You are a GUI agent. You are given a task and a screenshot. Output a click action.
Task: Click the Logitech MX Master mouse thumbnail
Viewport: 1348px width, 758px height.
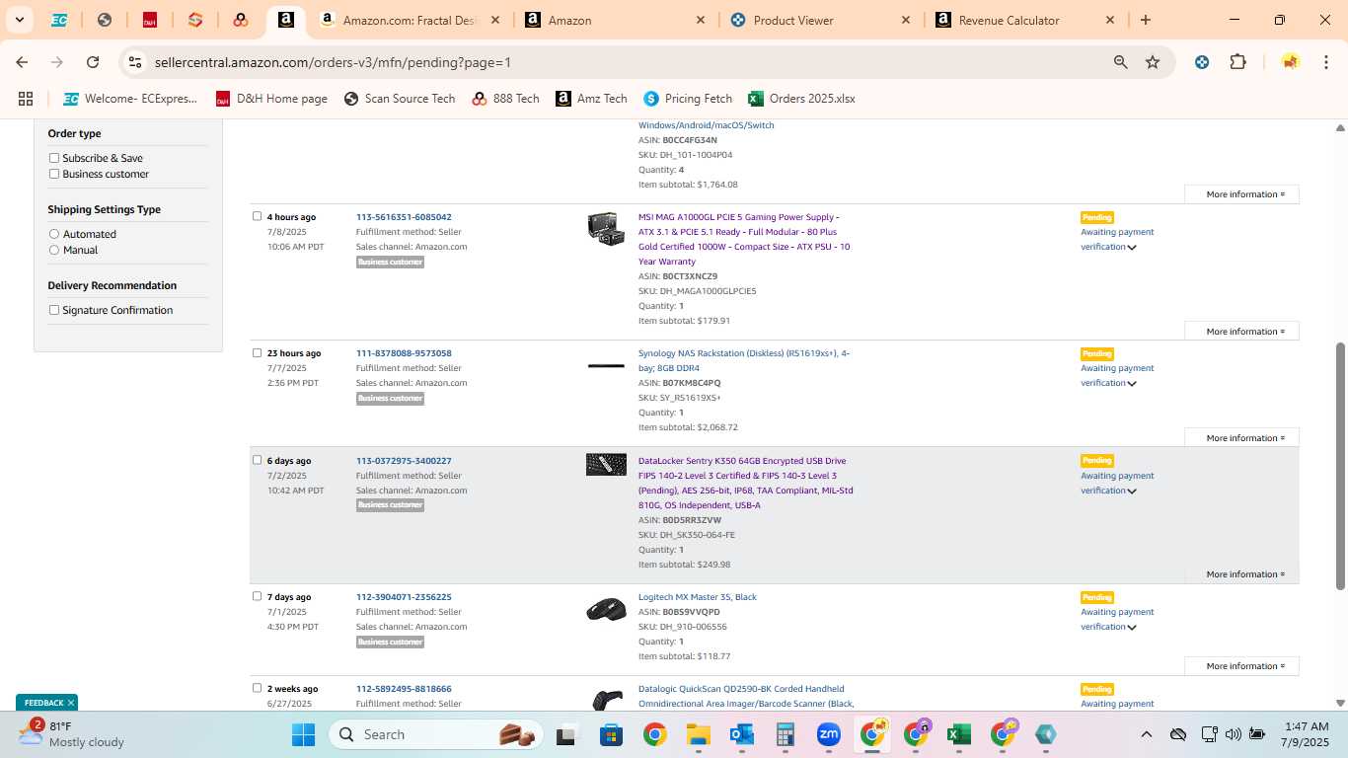pyautogui.click(x=605, y=610)
